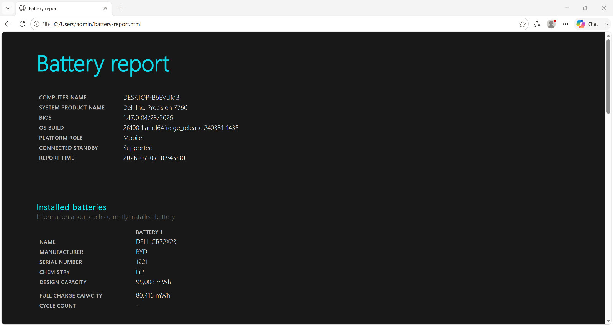Click the scrollbar up arrow

608,36
